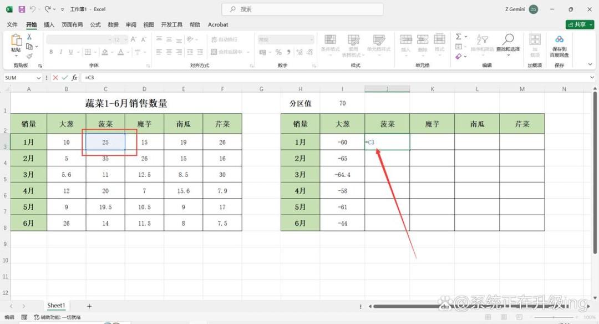Select cell I1 containing 70

(x=342, y=103)
